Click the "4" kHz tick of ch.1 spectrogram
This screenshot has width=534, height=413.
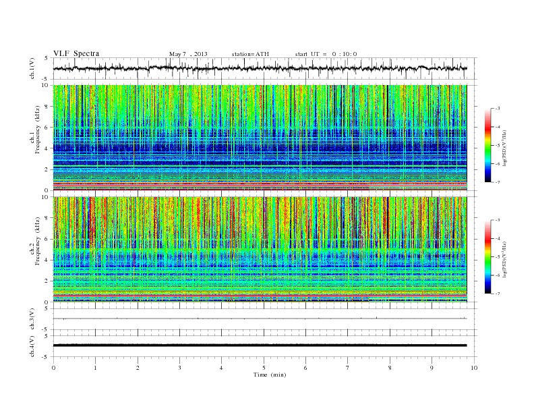coord(47,148)
